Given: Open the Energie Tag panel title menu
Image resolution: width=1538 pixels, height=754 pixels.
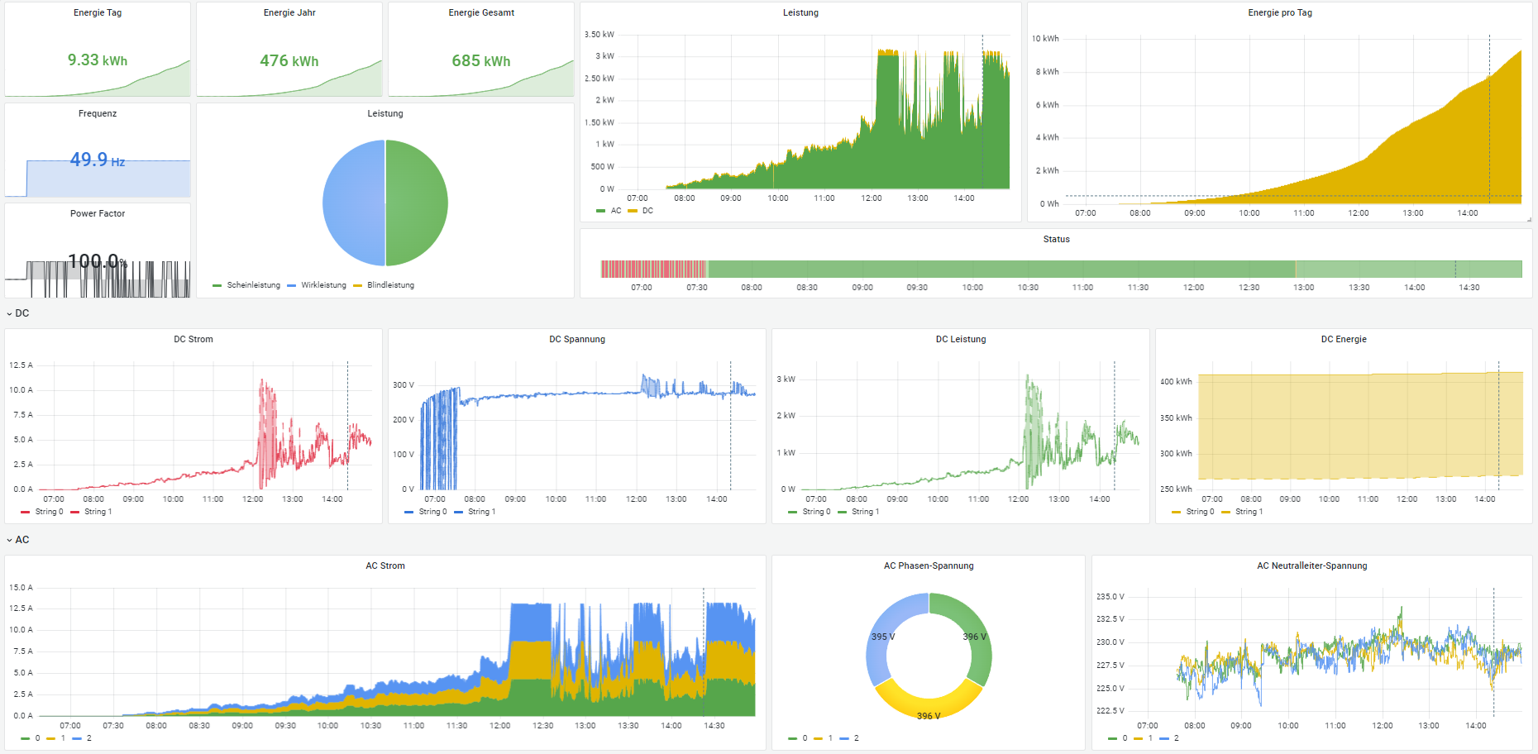Looking at the screenshot, I should point(98,12).
